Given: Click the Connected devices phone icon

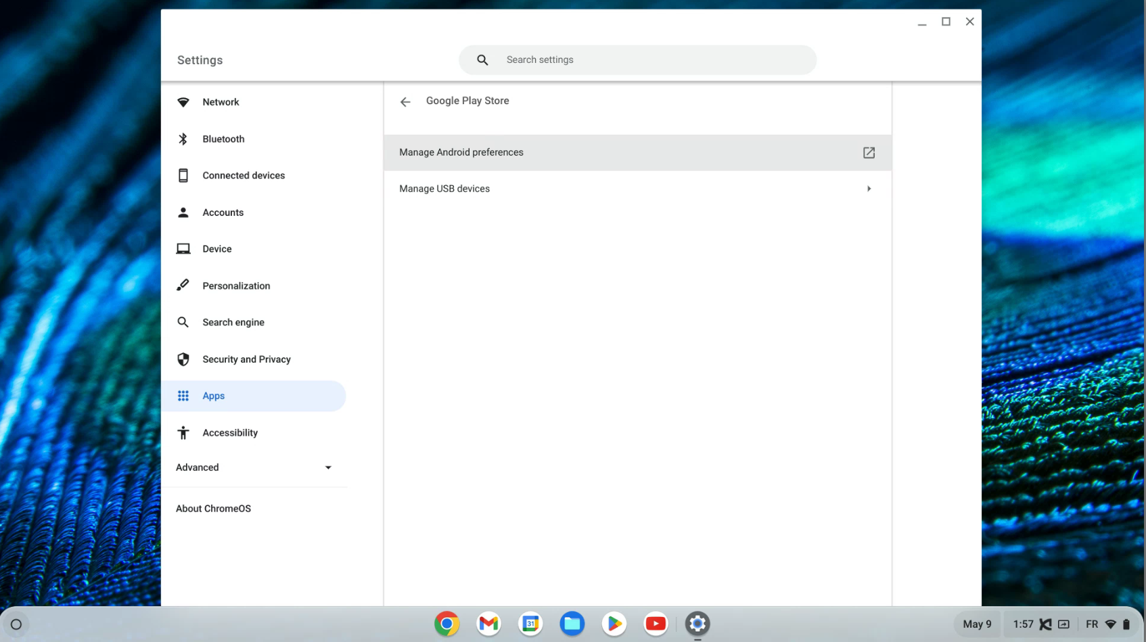Looking at the screenshot, I should click(x=183, y=175).
